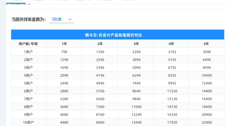Click price 6294 in the 4用户 row

click(136, 75)
